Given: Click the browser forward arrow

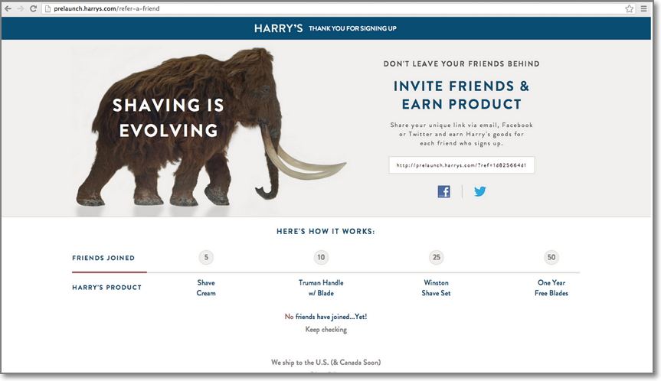Looking at the screenshot, I should click(20, 8).
